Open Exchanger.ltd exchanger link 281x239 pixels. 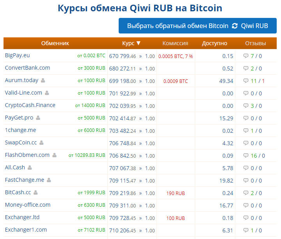click(22, 217)
